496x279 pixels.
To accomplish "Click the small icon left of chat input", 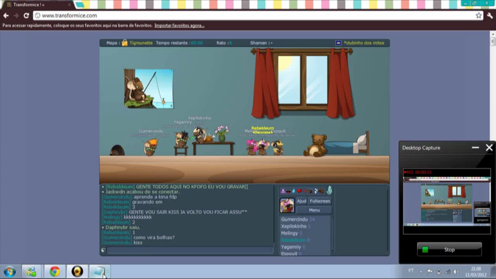I will 103,250.
